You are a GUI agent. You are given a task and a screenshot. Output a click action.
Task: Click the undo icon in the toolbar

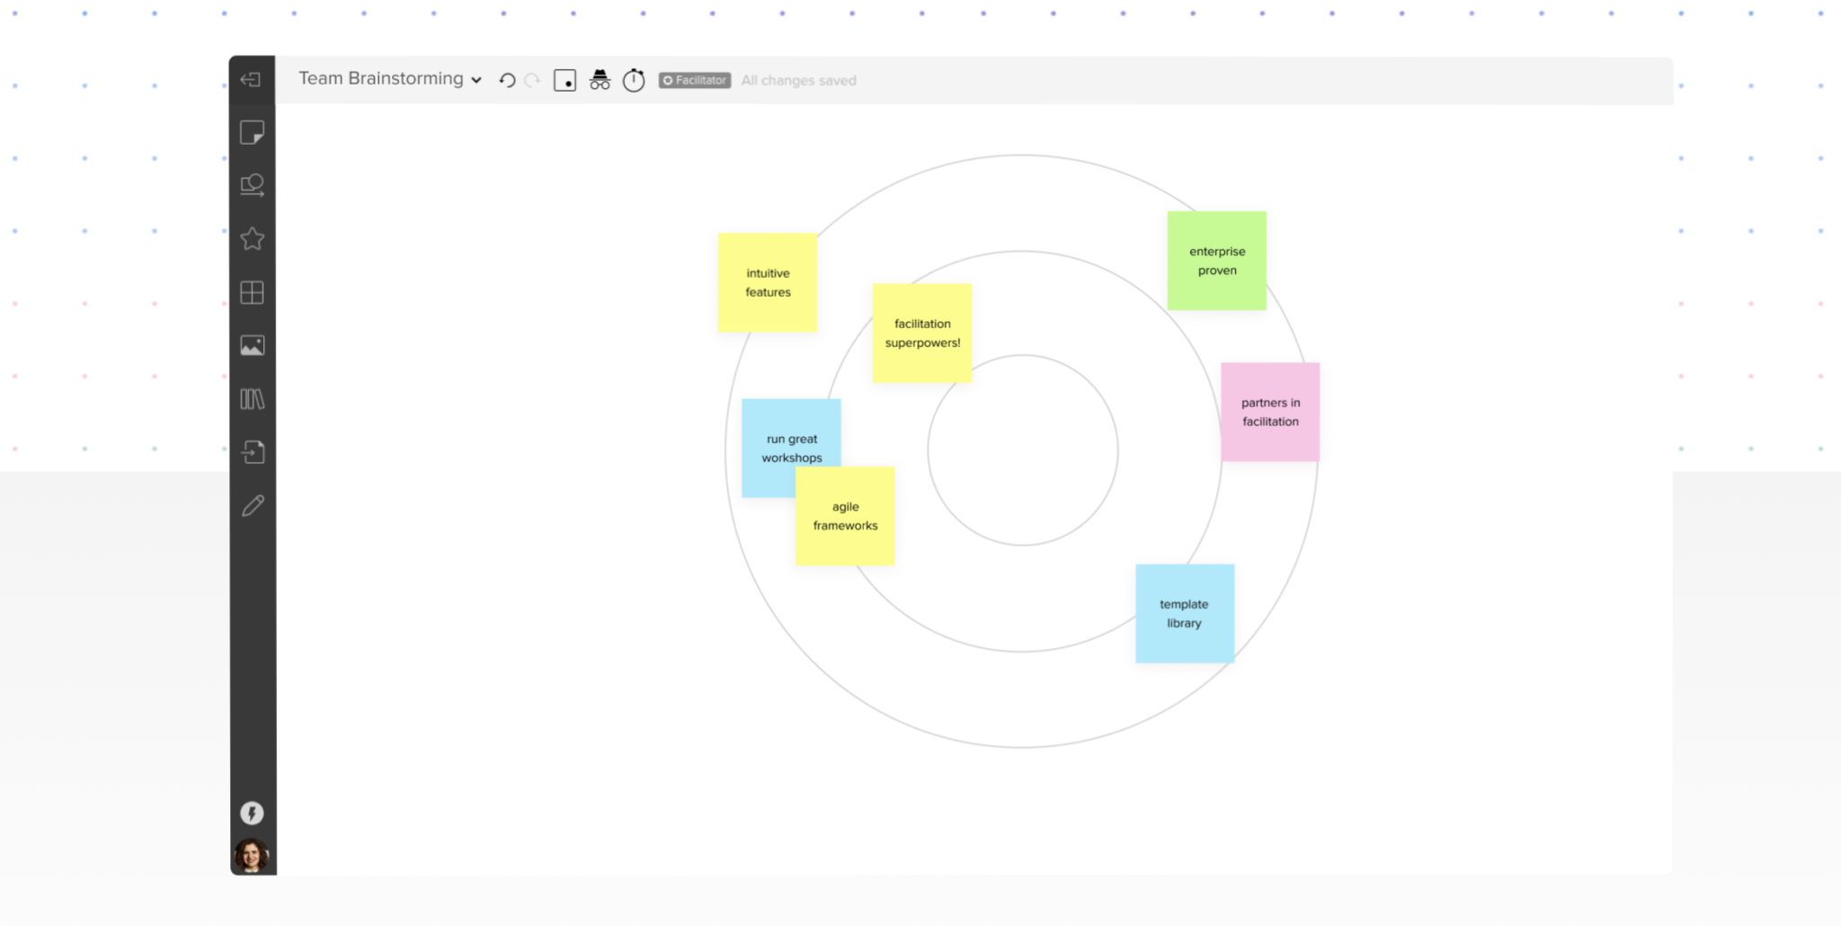pyautogui.click(x=506, y=80)
